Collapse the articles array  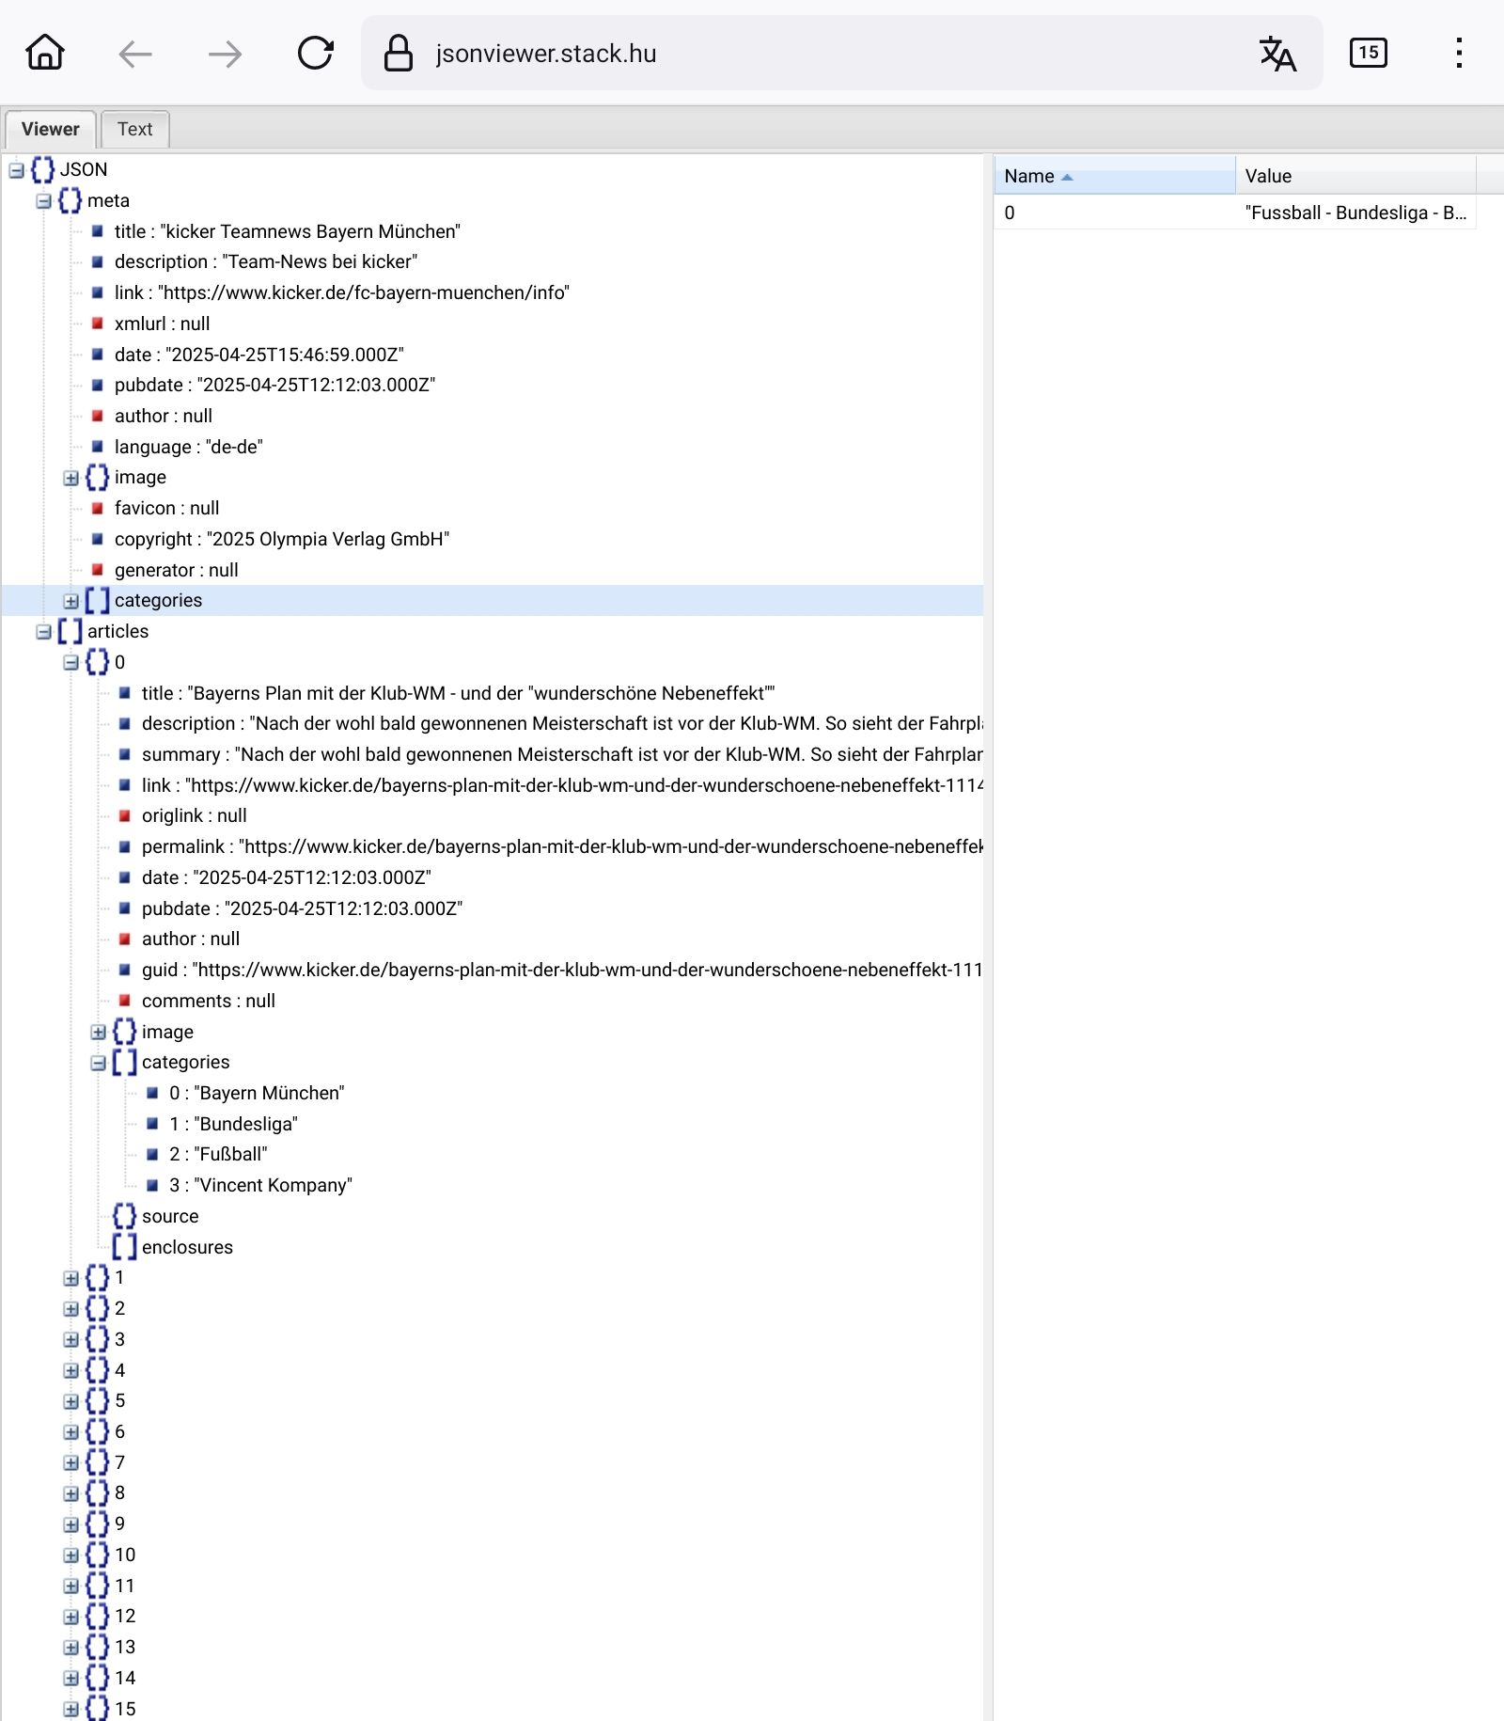tap(43, 632)
